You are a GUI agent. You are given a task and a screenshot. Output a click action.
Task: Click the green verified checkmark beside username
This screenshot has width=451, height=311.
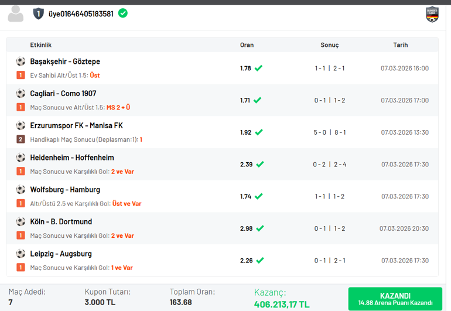tap(122, 13)
